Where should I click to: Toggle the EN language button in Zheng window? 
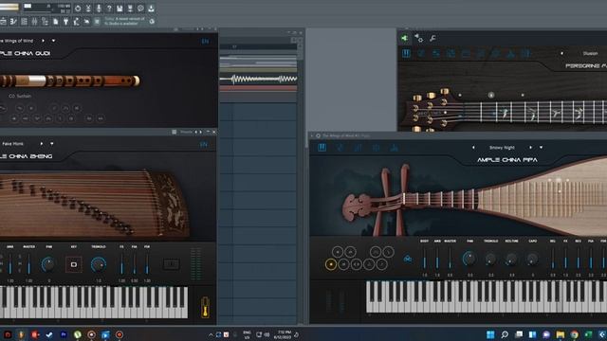coord(204,144)
